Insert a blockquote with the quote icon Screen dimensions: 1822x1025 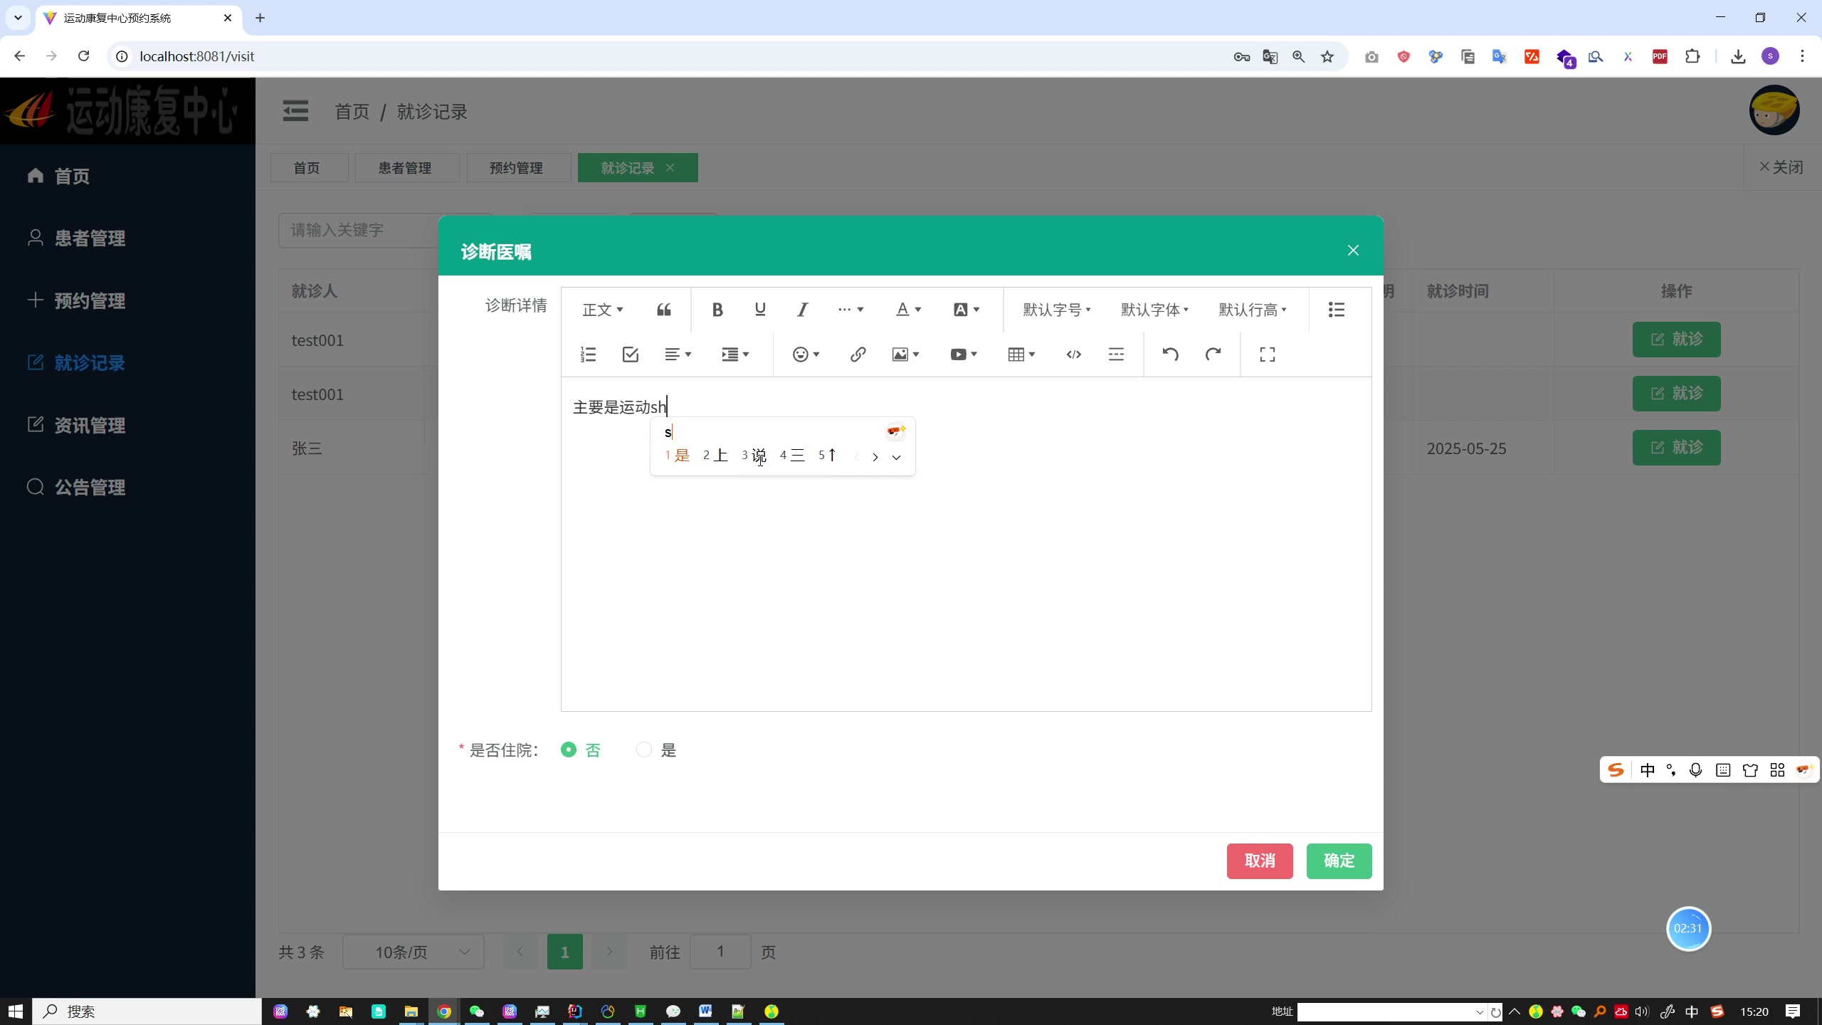664,310
